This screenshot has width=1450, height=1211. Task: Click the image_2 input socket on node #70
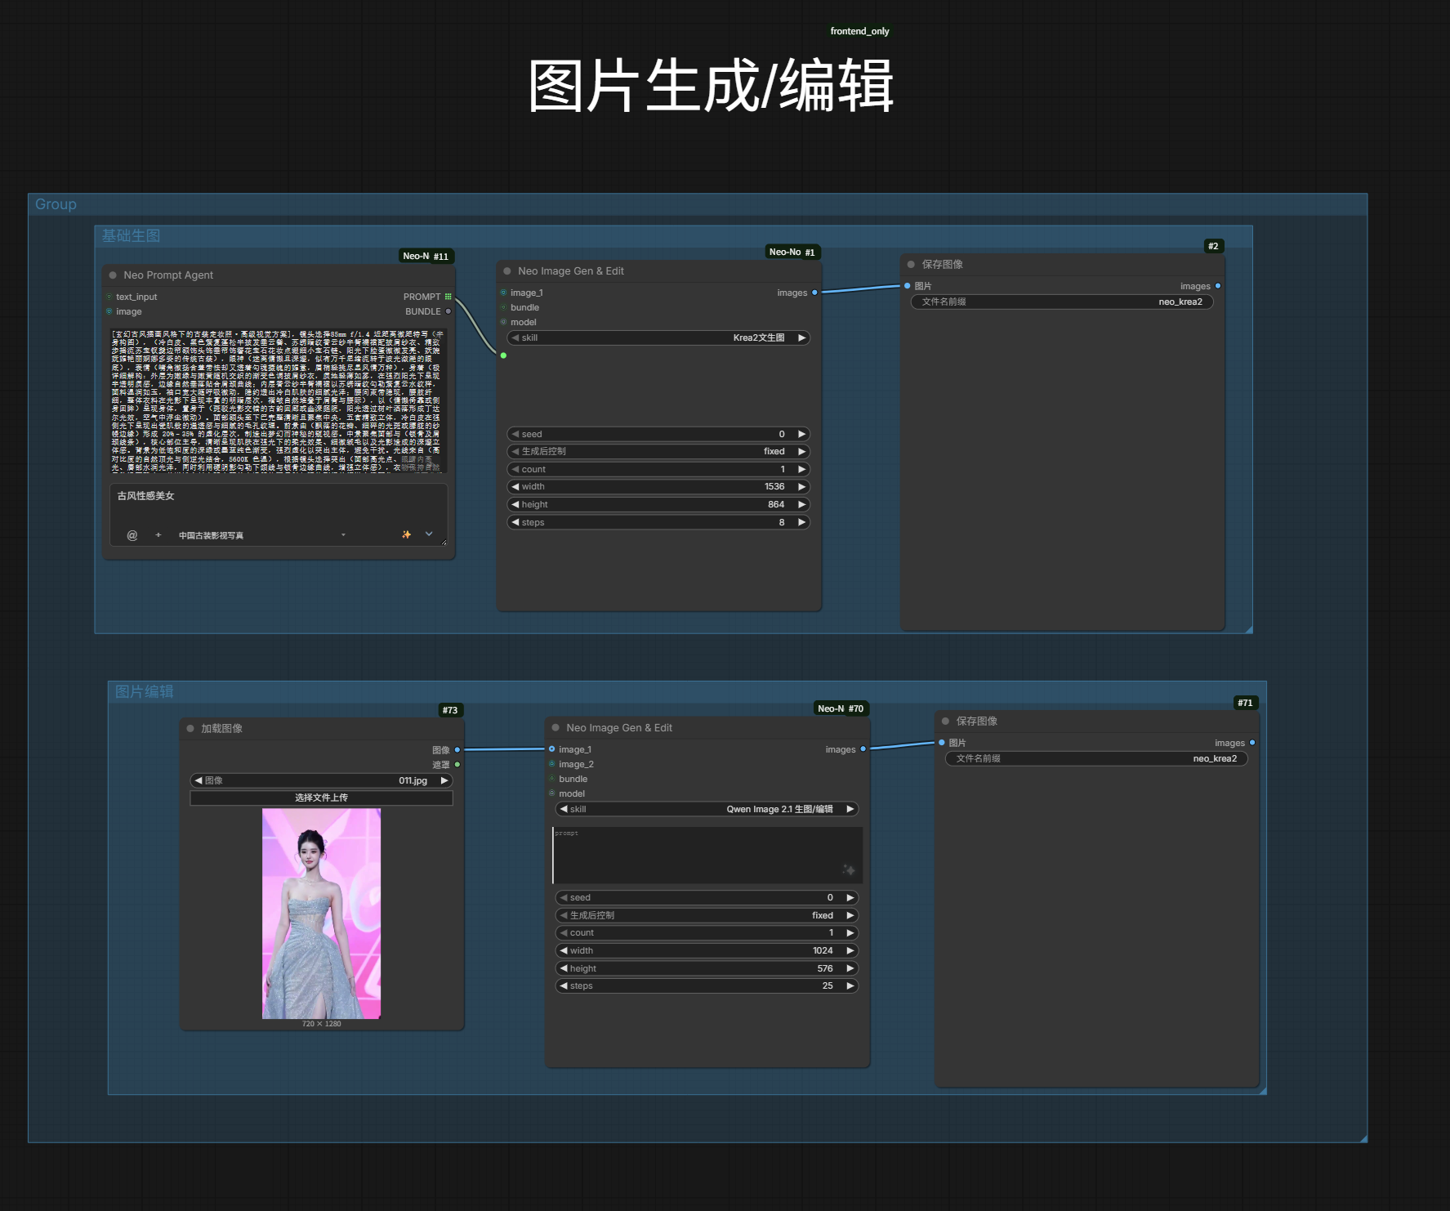(551, 764)
